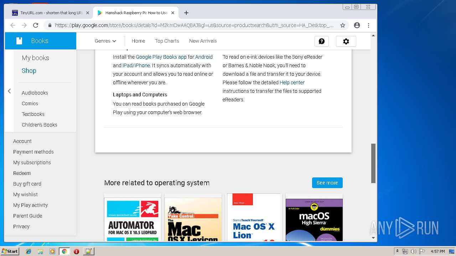The image size is (456, 256).
Task: Open Children's Books category
Action: click(x=40, y=125)
